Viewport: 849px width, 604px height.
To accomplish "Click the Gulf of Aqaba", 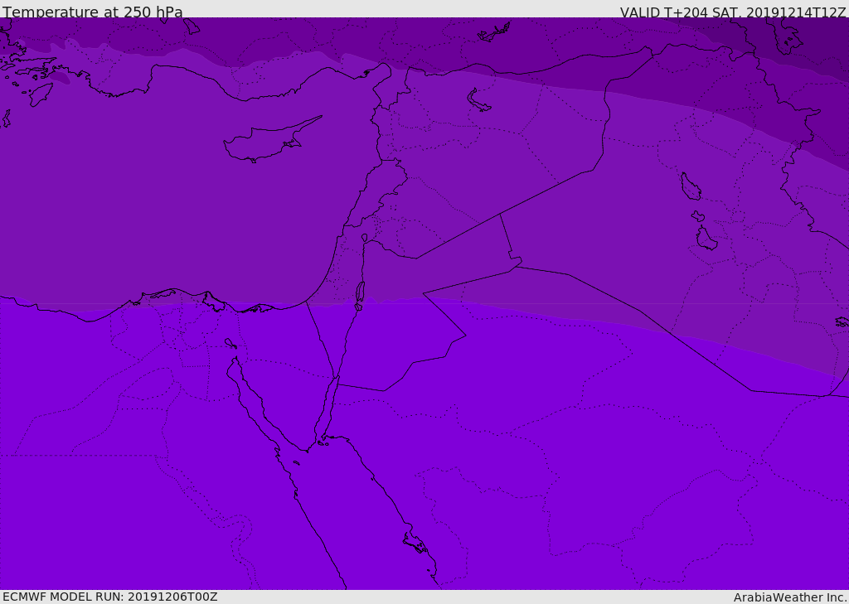I will [x=328, y=407].
